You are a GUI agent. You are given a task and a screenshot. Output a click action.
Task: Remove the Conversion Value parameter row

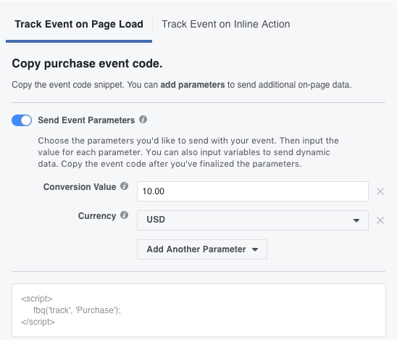380,191
